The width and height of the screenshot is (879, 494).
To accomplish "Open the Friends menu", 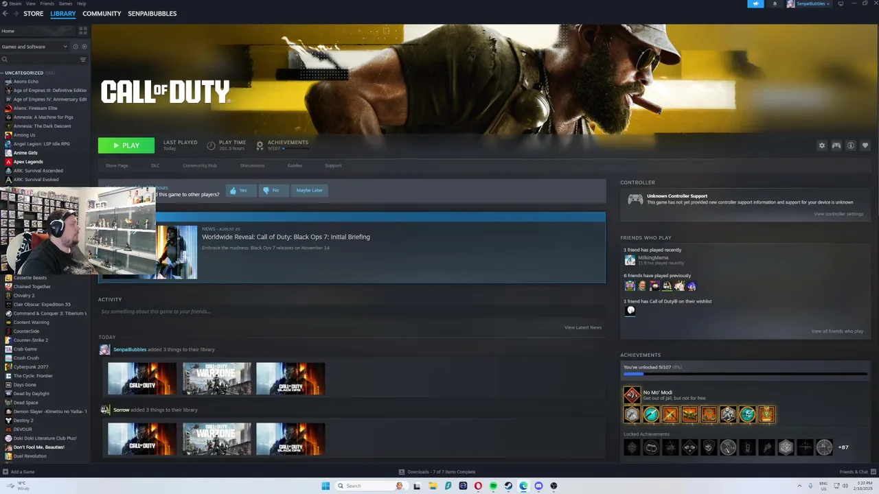I will click(x=47, y=3).
